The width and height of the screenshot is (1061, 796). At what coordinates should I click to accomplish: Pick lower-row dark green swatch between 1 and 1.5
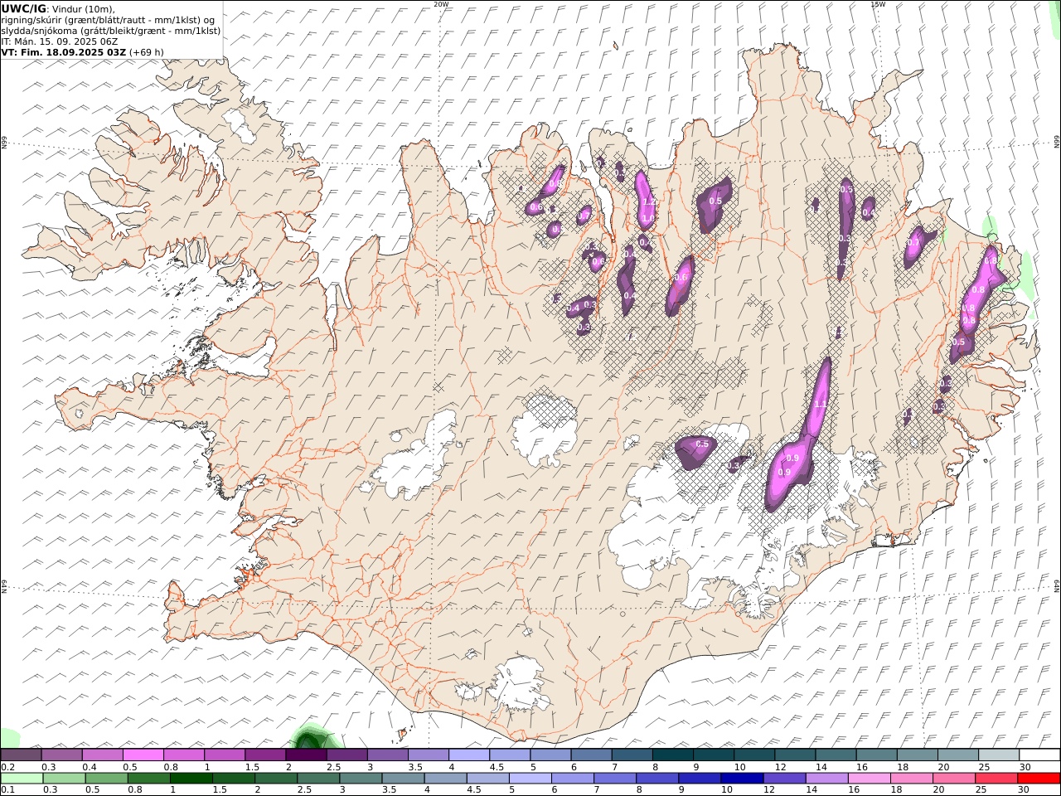pyautogui.click(x=191, y=779)
